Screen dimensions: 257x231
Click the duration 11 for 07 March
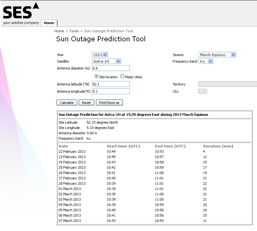205,221
